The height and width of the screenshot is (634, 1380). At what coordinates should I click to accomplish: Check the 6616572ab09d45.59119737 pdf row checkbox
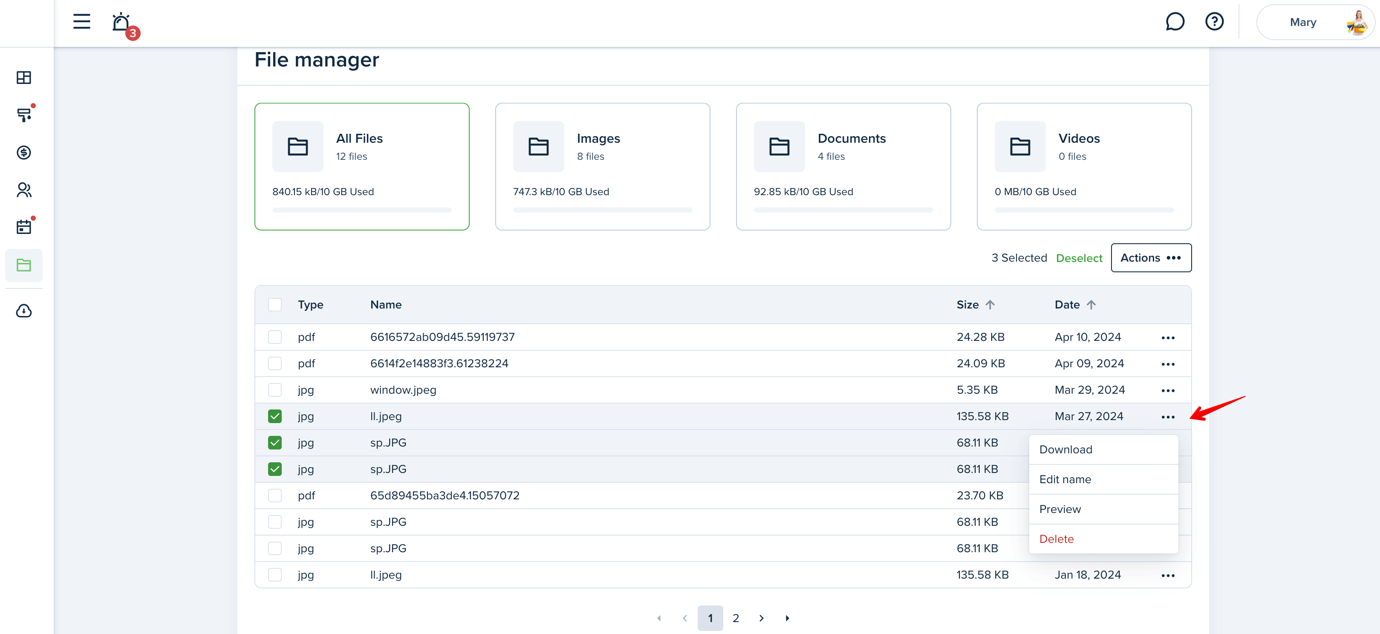[x=275, y=337]
